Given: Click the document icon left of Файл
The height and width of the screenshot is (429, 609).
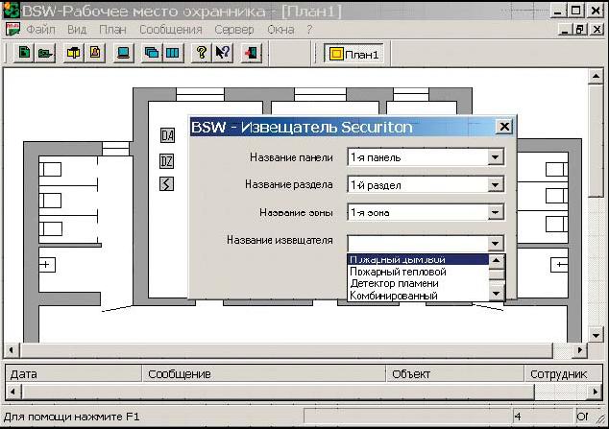Looking at the screenshot, I should point(12,30).
